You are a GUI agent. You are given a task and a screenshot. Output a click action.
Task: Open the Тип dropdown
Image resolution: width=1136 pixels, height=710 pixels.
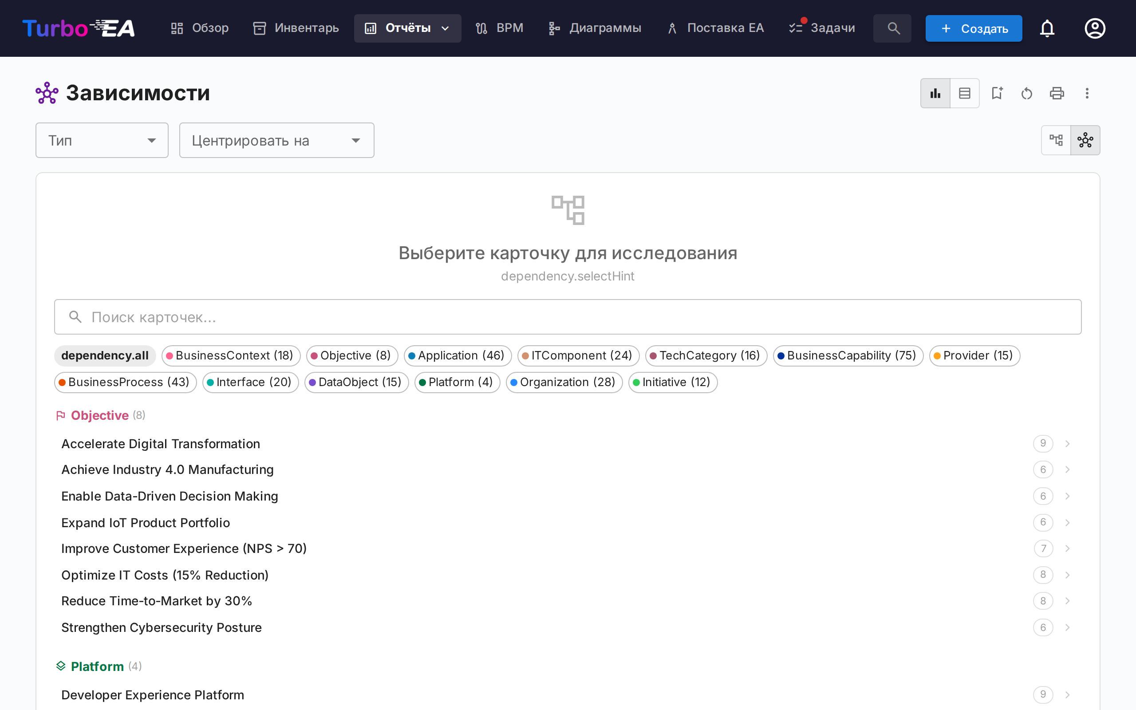point(102,140)
